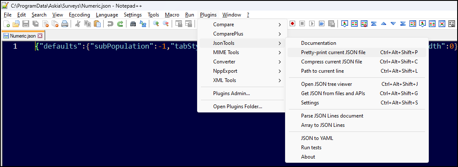Close current document via toolbar icon
The image size is (458, 167).
pos(45,24)
